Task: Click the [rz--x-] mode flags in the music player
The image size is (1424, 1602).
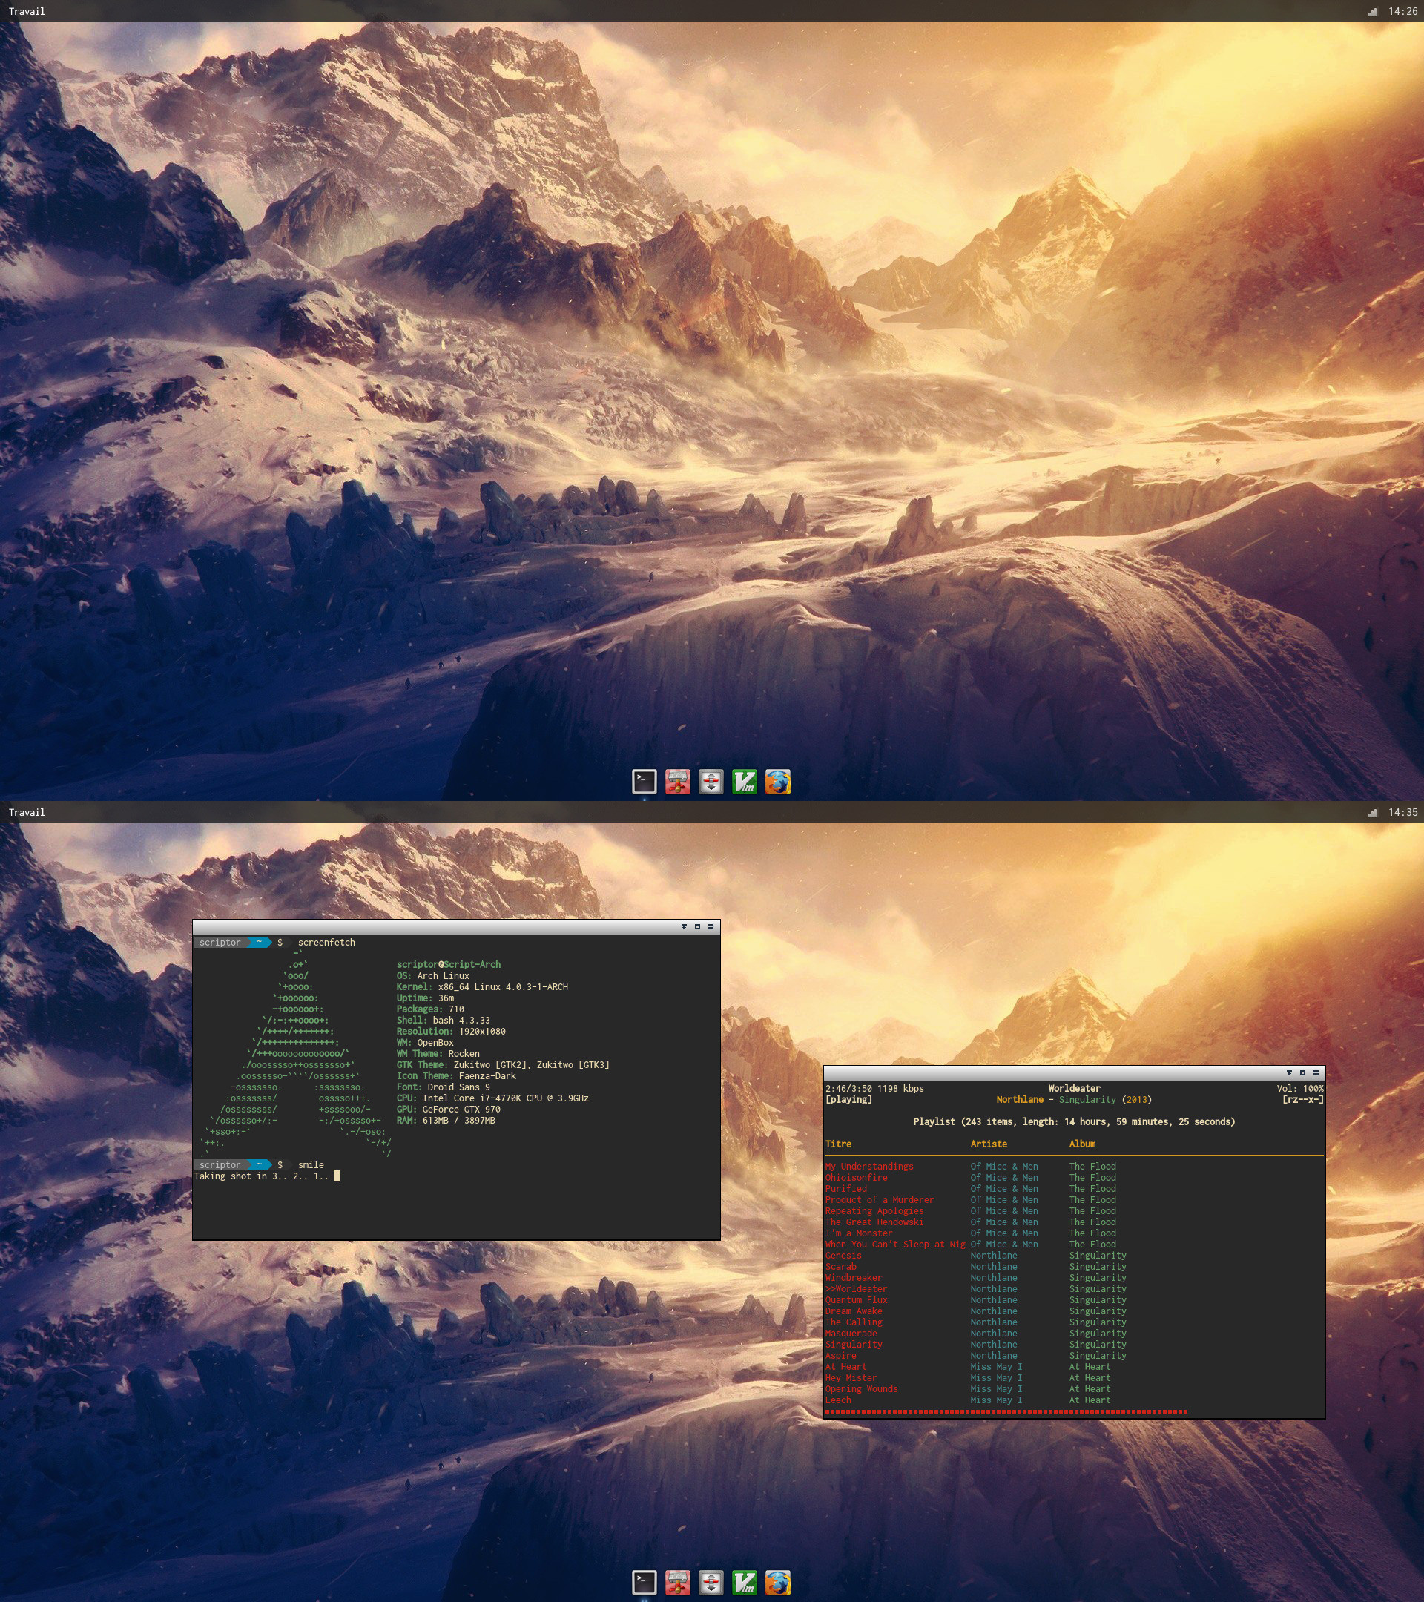Action: click(x=1302, y=1100)
